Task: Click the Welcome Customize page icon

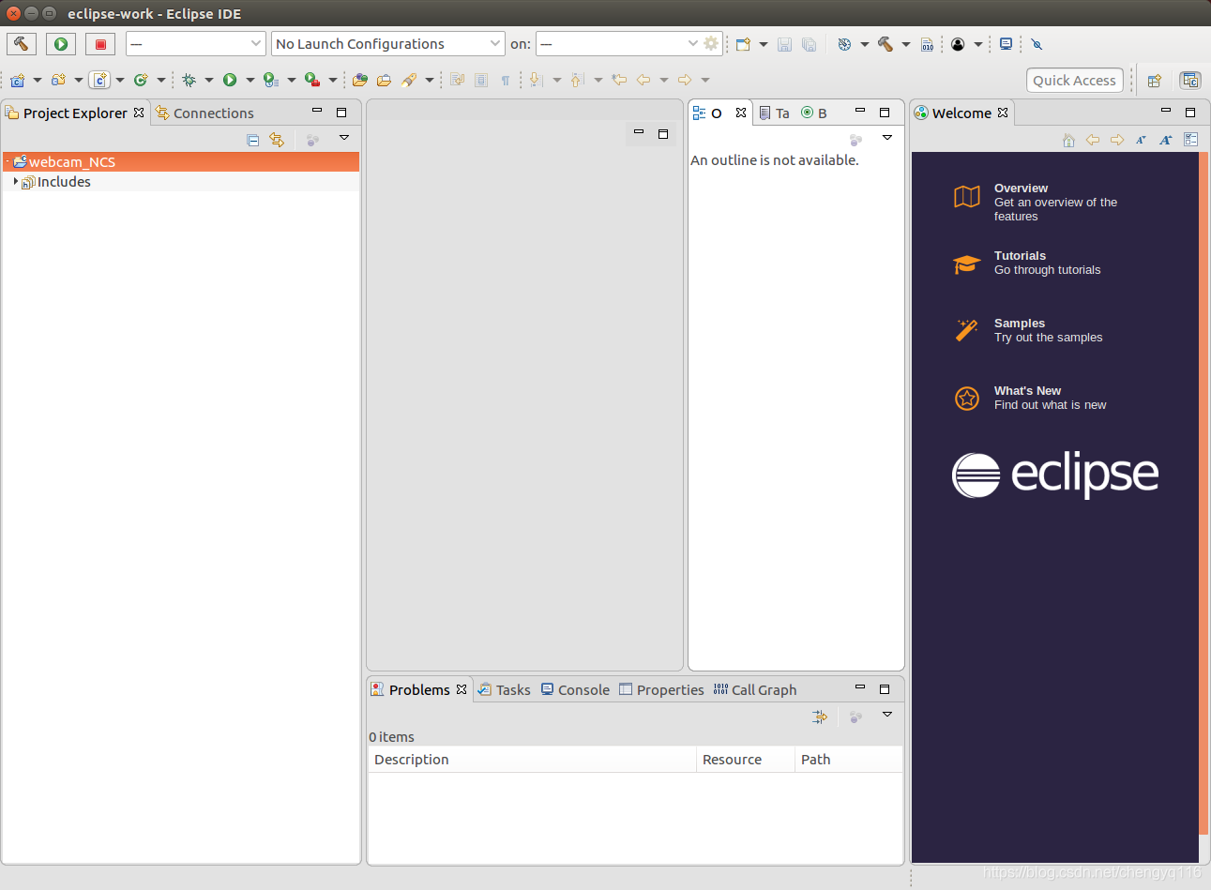Action: (1190, 140)
